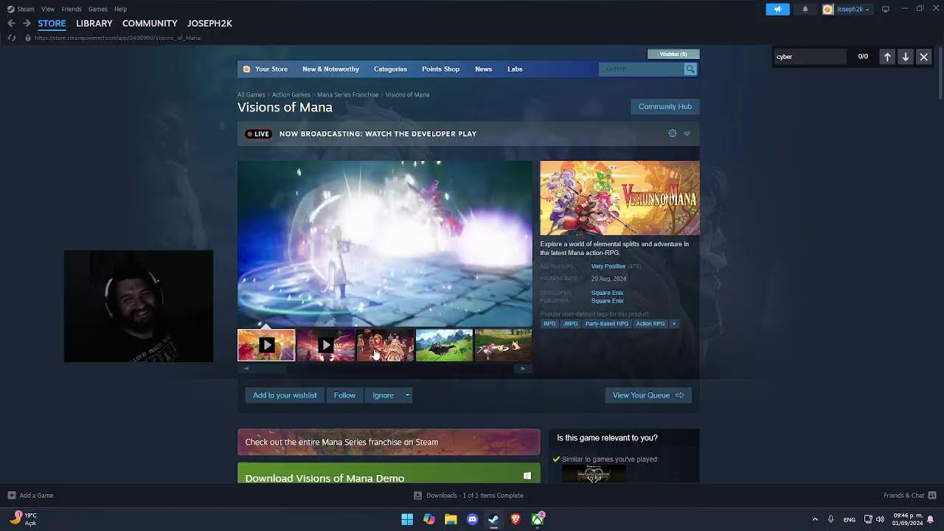This screenshot has width=944, height=531.
Task: Open Friends & Chat icon
Action: click(x=932, y=496)
